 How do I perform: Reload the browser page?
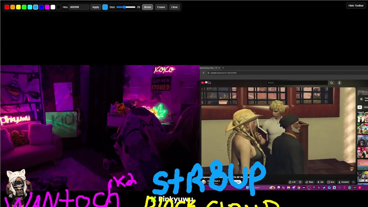tap(203, 73)
